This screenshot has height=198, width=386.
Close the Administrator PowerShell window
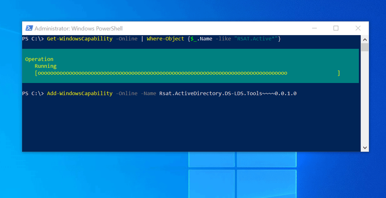(x=358, y=28)
